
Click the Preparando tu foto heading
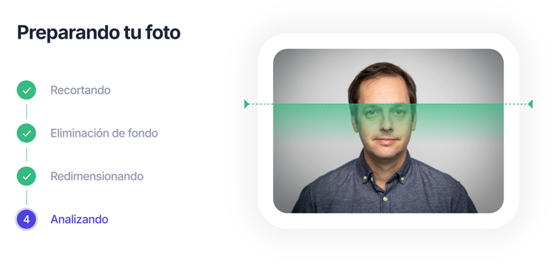click(x=98, y=32)
